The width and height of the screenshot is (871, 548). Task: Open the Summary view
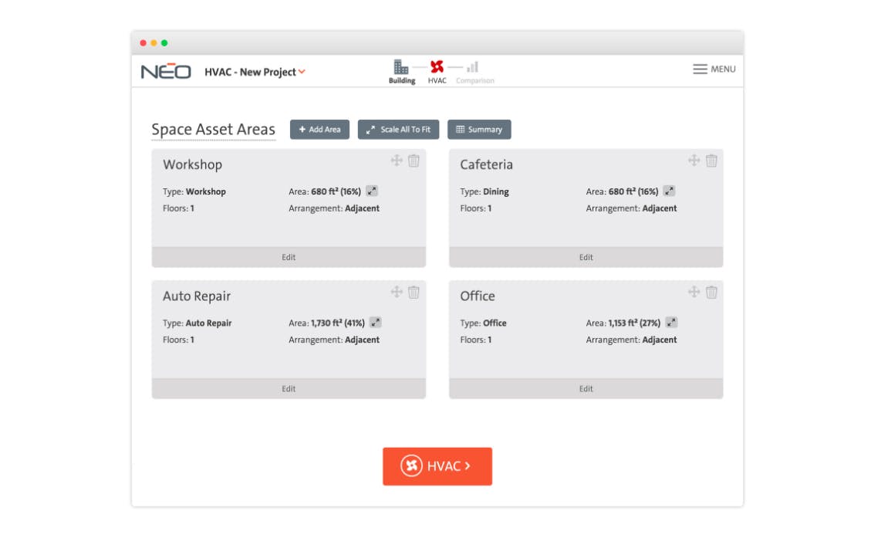pyautogui.click(x=479, y=129)
